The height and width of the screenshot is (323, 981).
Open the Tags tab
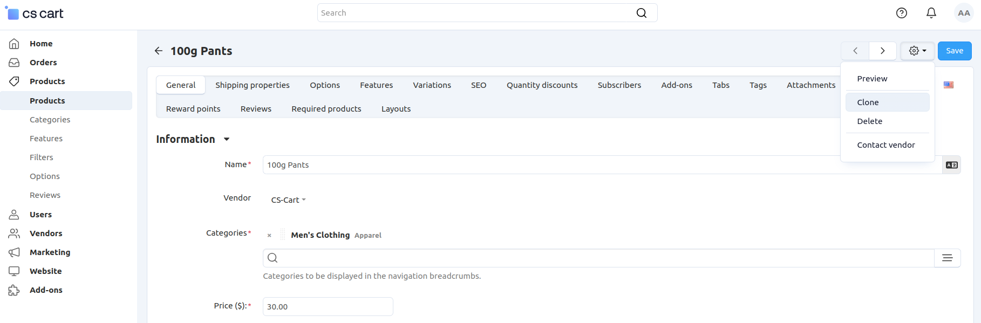758,85
